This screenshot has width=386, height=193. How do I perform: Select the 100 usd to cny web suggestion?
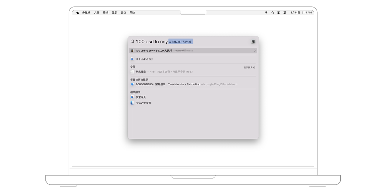[x=193, y=59]
